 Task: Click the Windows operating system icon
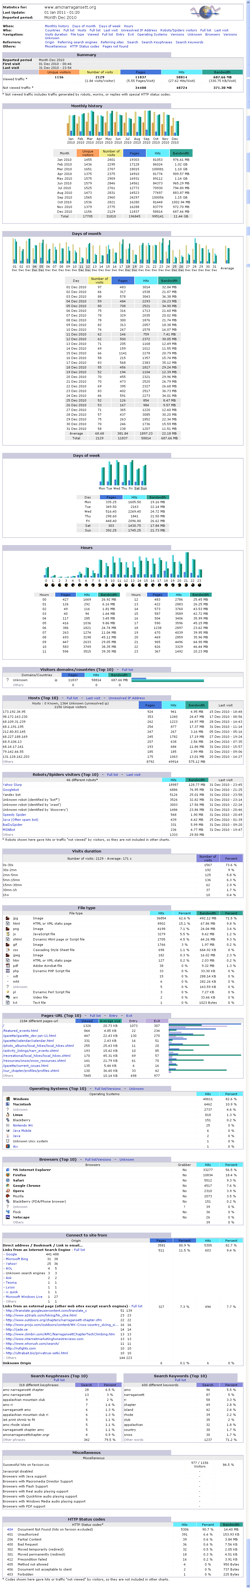pos(8,1098)
